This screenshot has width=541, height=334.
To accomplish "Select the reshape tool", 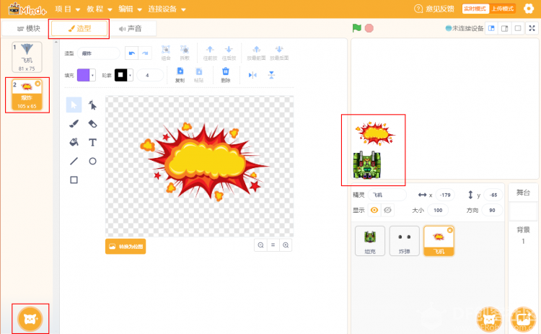I will point(92,105).
